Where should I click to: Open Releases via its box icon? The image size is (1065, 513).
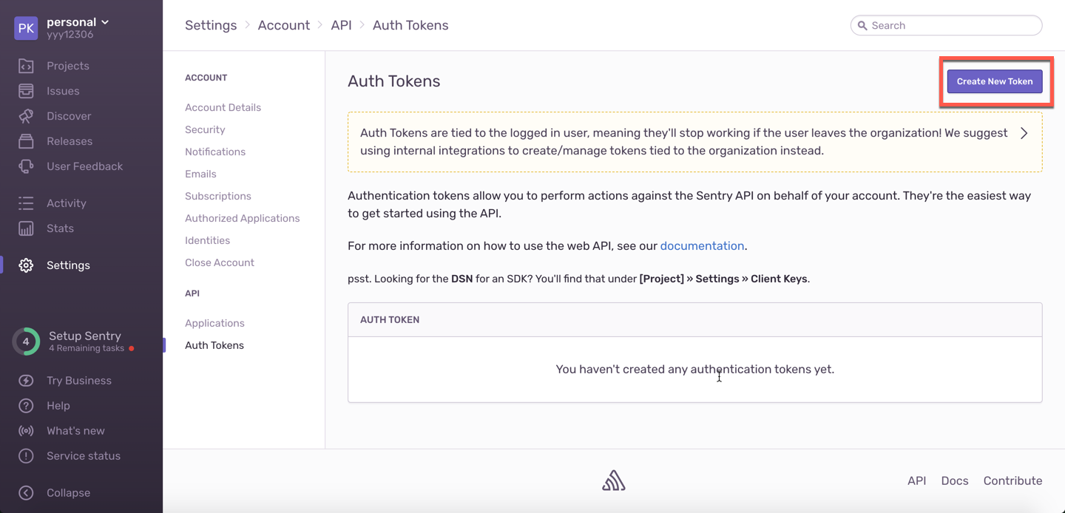pos(26,141)
